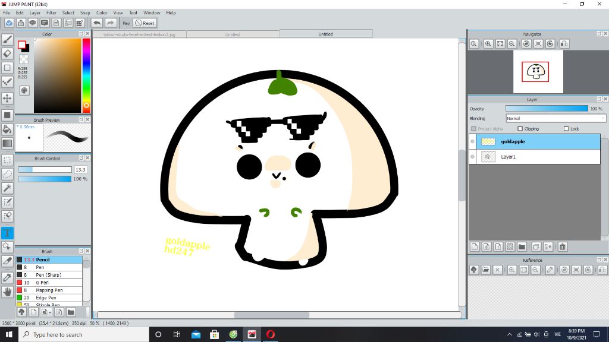Viewport: 609px width, 342px height.
Task: Click the brush folder icon in Brush panel
Action: [71, 312]
